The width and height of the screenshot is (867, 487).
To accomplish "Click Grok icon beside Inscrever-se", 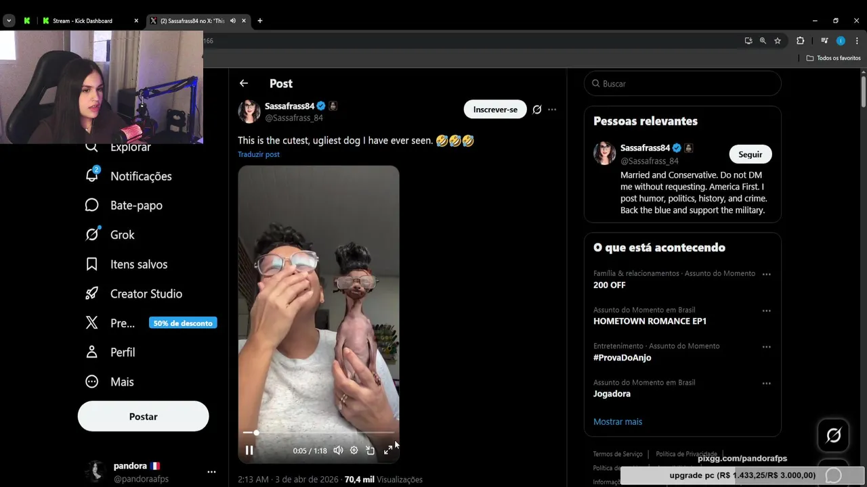I will point(537,110).
